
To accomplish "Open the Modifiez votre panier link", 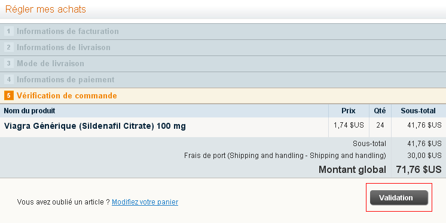I will [145, 202].
